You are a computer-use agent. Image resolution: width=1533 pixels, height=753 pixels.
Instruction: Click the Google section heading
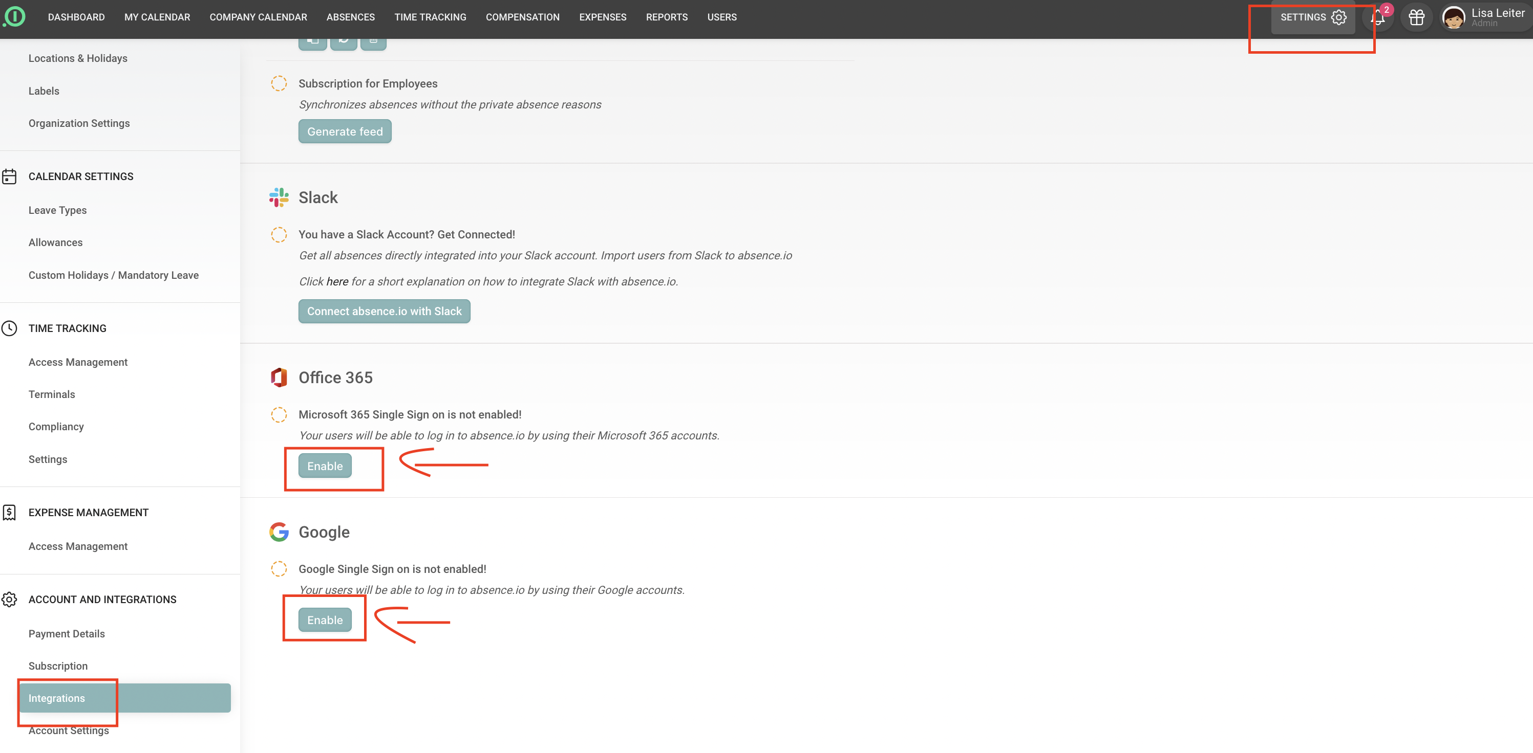[324, 531]
